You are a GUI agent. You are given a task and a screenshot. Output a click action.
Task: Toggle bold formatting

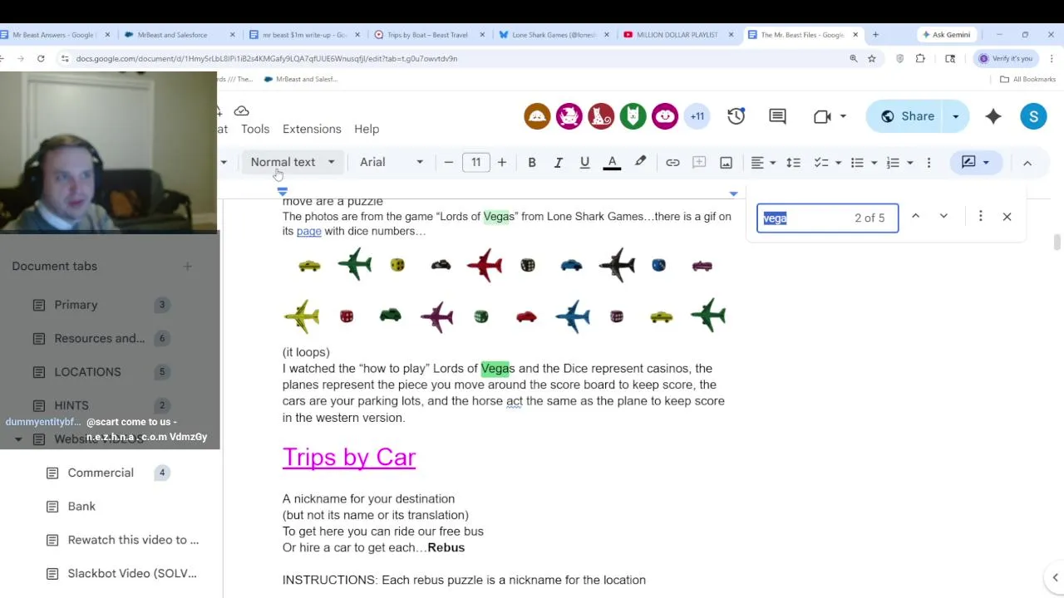532,163
